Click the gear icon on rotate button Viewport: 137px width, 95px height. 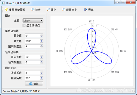tap(31, 84)
